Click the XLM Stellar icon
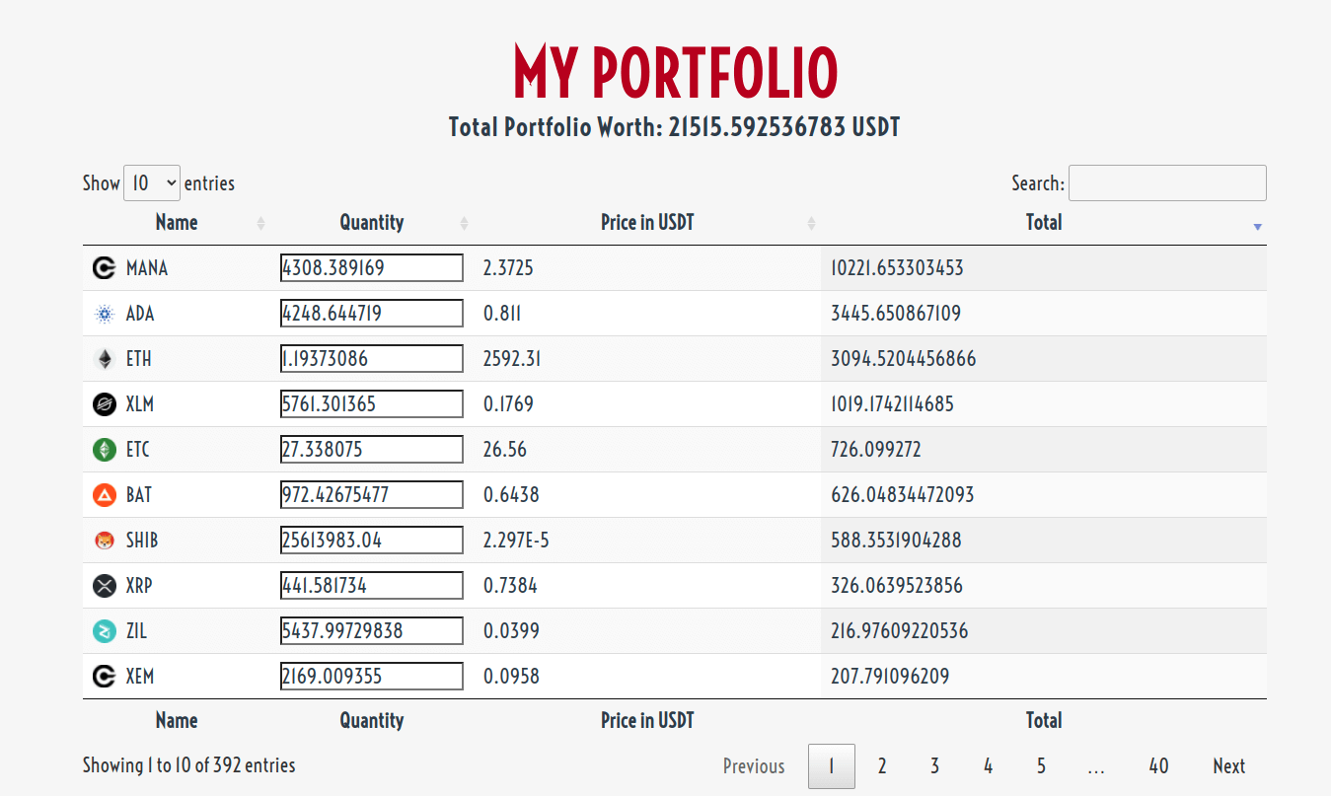 tap(104, 404)
